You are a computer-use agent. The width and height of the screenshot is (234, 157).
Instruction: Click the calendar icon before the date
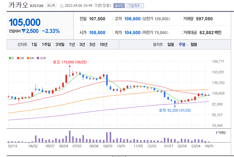coord(62,6)
